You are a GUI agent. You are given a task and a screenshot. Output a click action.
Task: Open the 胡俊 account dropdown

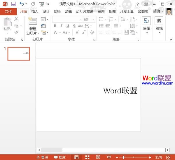158,11
